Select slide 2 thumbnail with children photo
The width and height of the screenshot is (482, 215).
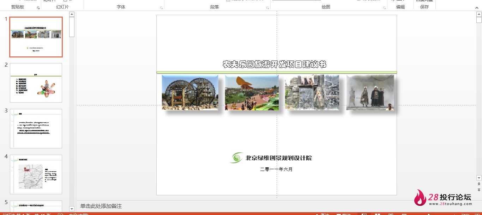[36, 83]
